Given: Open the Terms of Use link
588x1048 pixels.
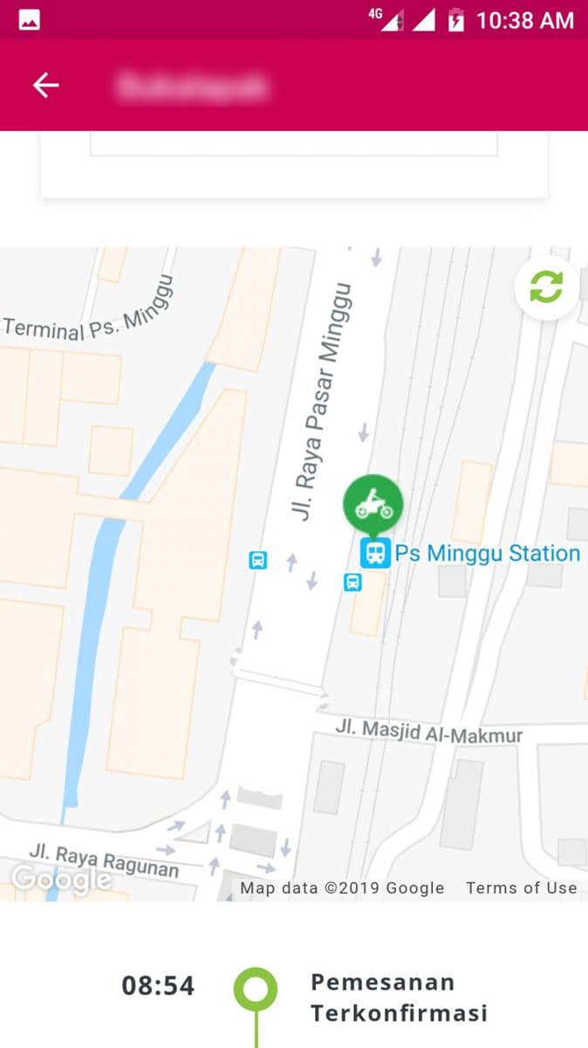Looking at the screenshot, I should click(521, 887).
